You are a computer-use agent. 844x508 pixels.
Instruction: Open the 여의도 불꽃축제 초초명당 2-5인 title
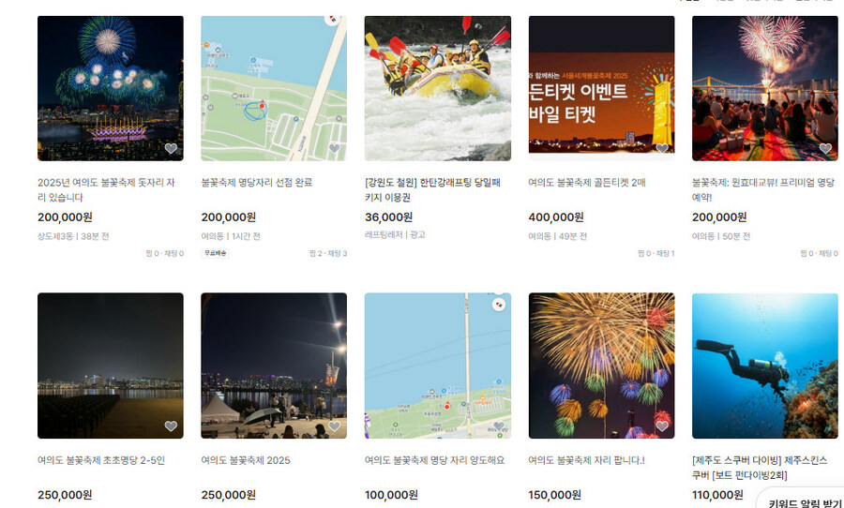pyautogui.click(x=101, y=460)
